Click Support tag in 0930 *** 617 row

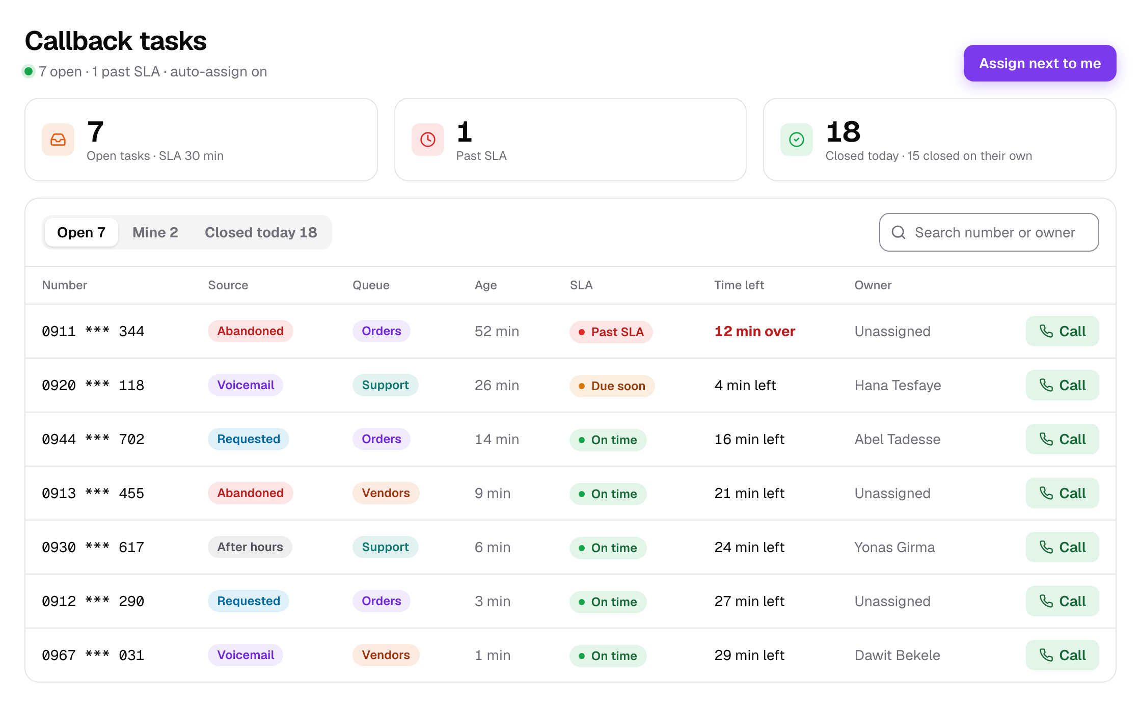385,547
